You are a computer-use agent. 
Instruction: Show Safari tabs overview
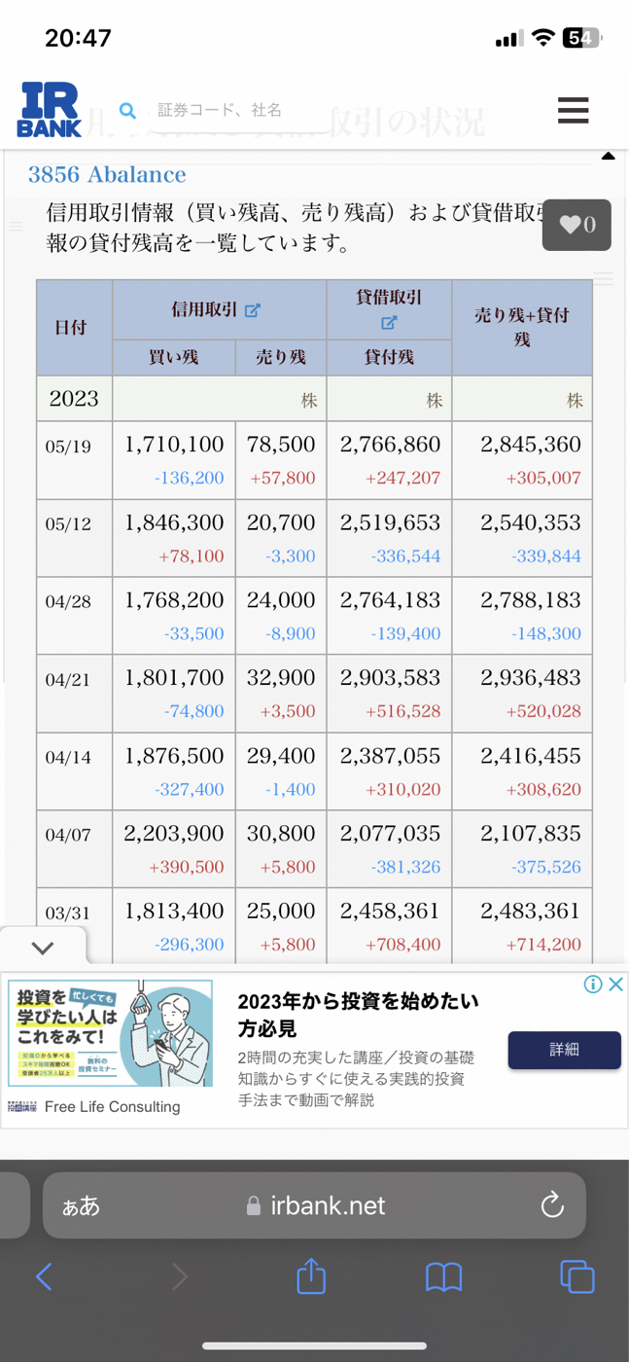(577, 1276)
